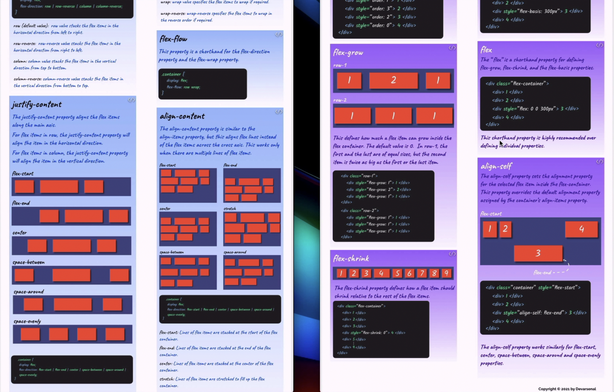This screenshot has height=392, width=614.
Task: Select the align-content stretch demo thumbnail
Action: coord(252,229)
